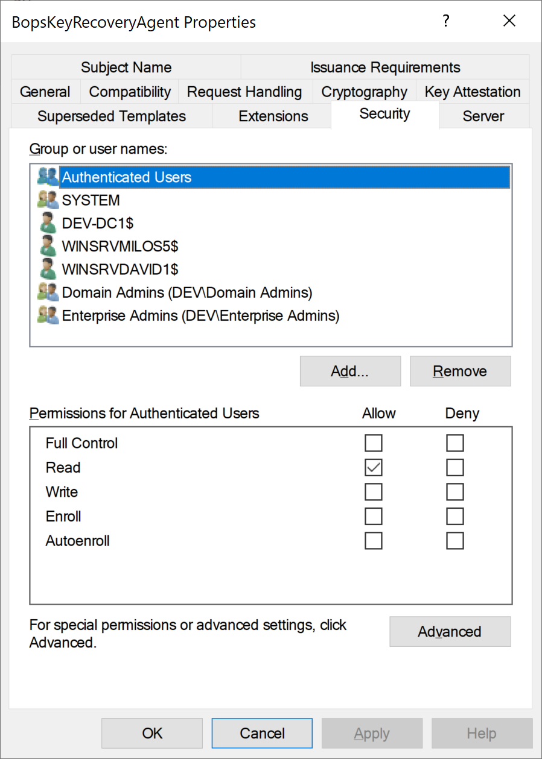The image size is (542, 759).
Task: Click the WINSRVMILOS5$ account icon
Action: click(48, 246)
